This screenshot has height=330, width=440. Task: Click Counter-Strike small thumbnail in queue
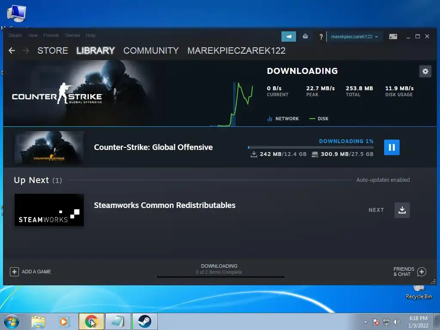[49, 147]
